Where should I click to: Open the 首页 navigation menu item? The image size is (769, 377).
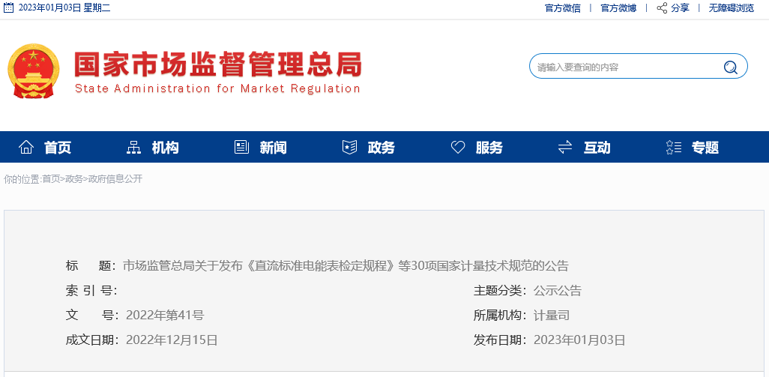58,148
